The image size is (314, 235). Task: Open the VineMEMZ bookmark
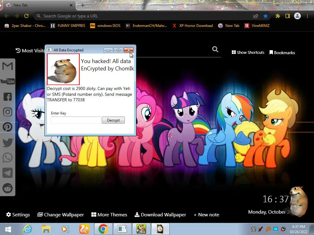(257, 26)
